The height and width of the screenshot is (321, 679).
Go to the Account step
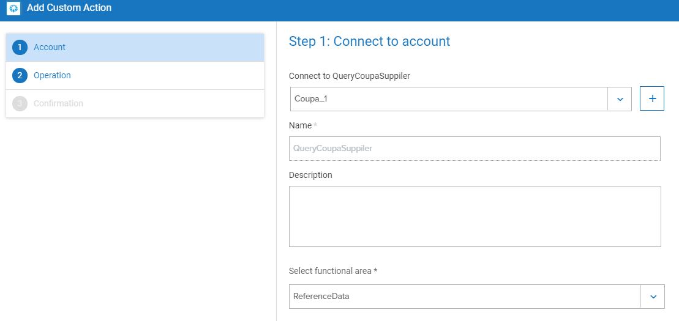[x=135, y=48]
